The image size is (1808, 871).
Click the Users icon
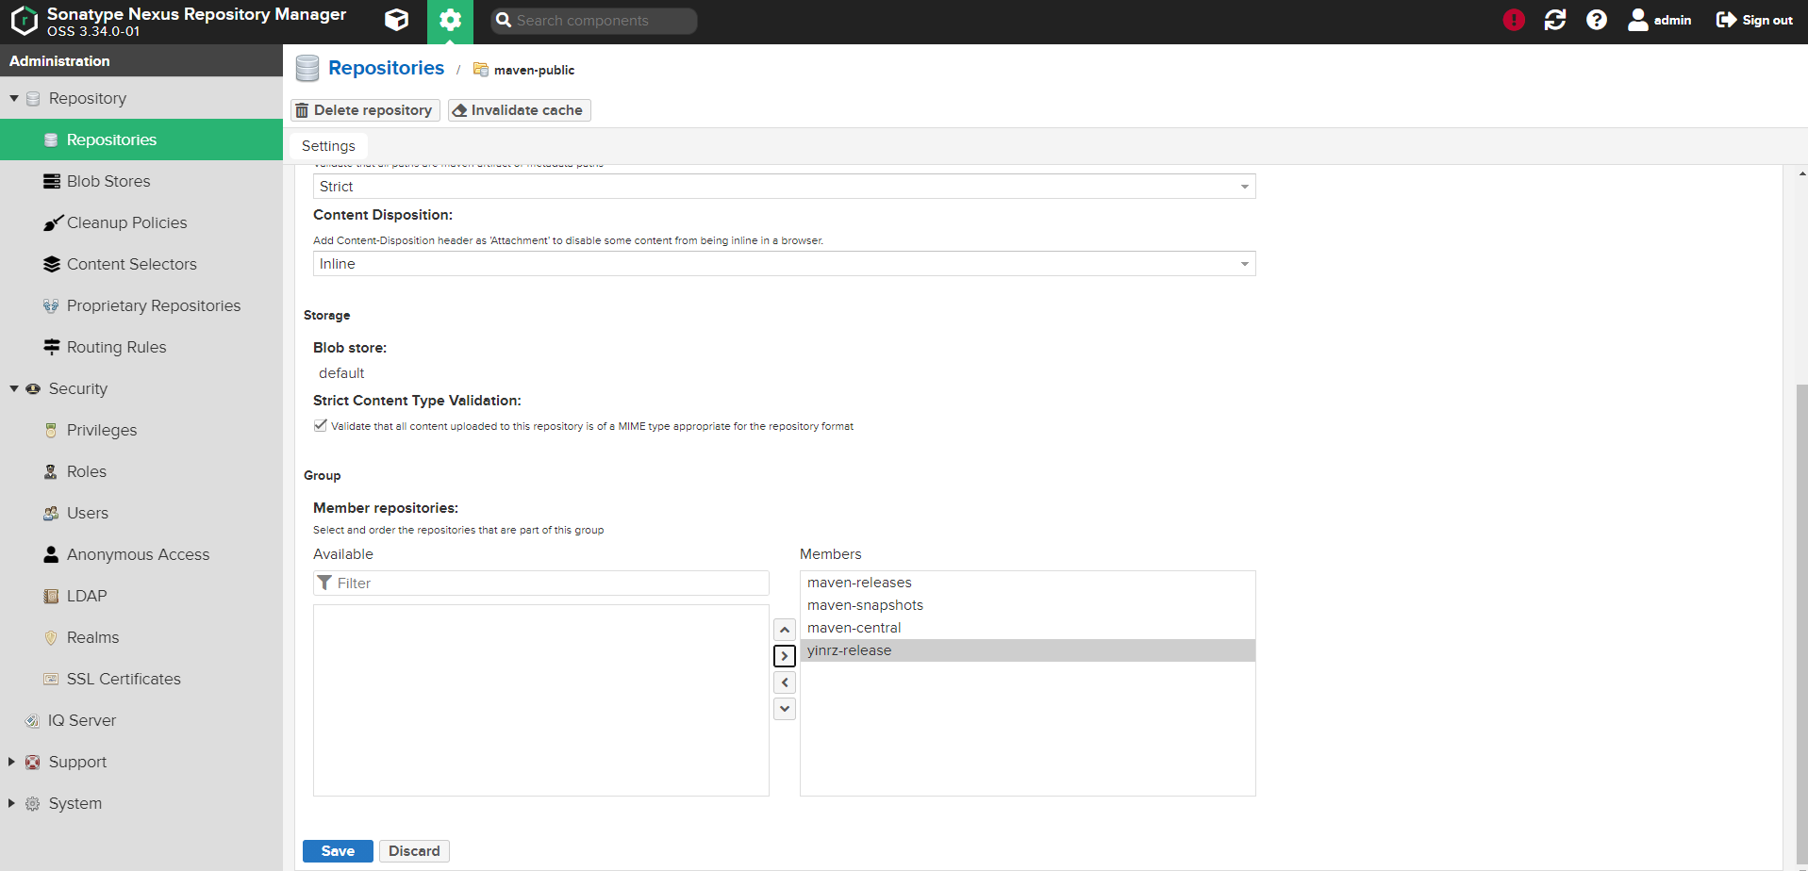pos(51,513)
